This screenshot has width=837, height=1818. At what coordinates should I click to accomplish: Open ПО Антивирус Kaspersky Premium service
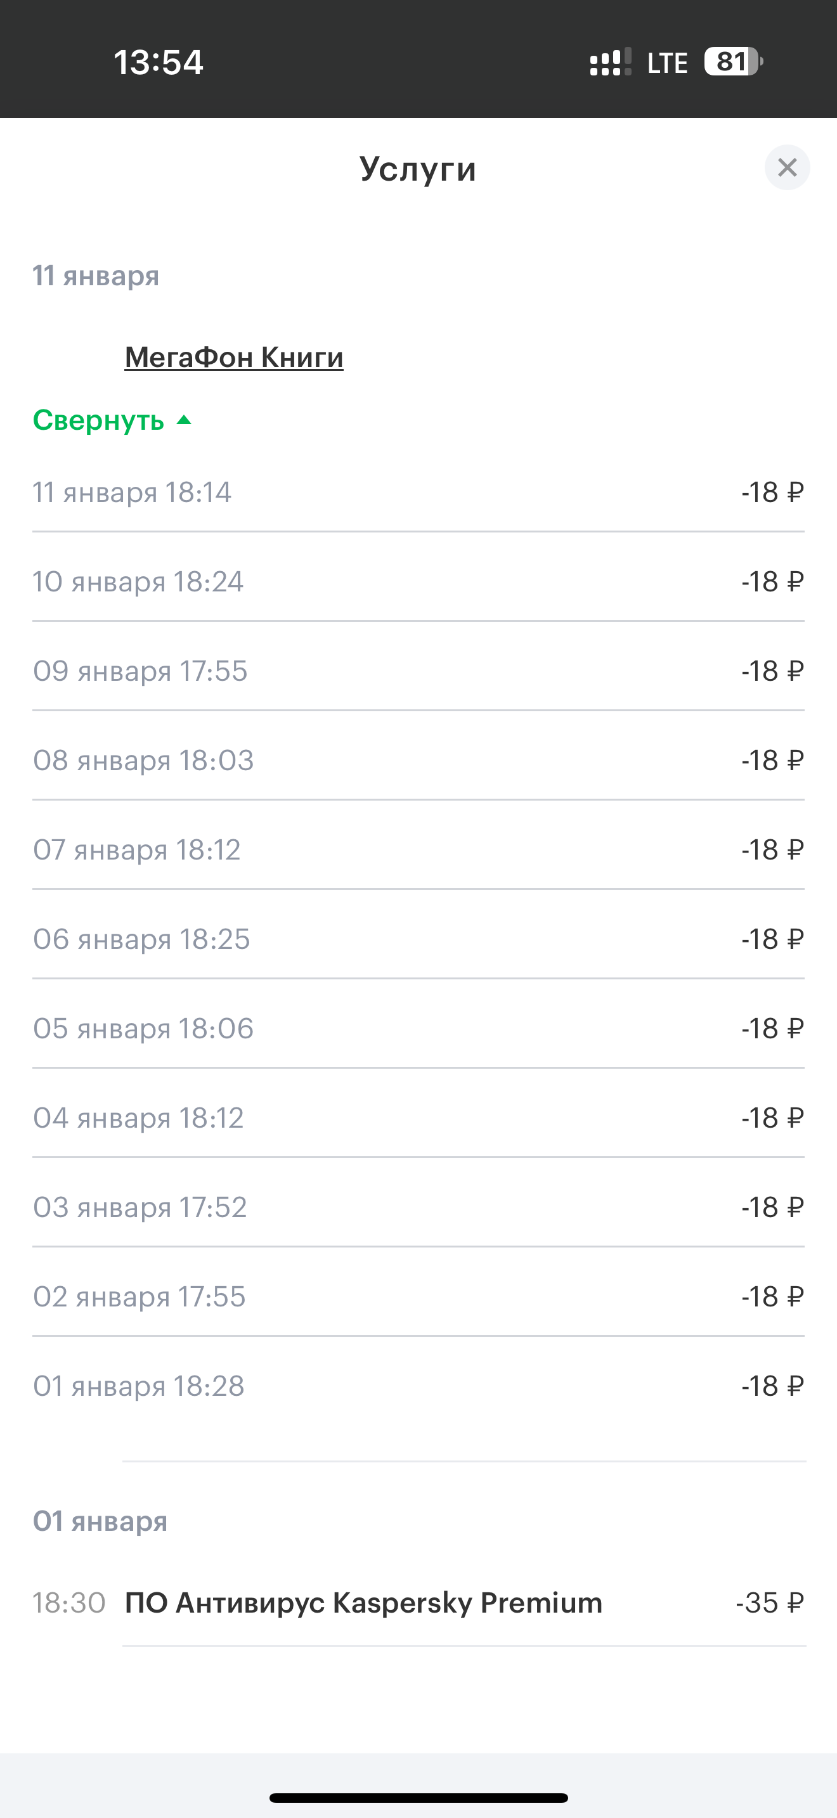coord(363,1602)
